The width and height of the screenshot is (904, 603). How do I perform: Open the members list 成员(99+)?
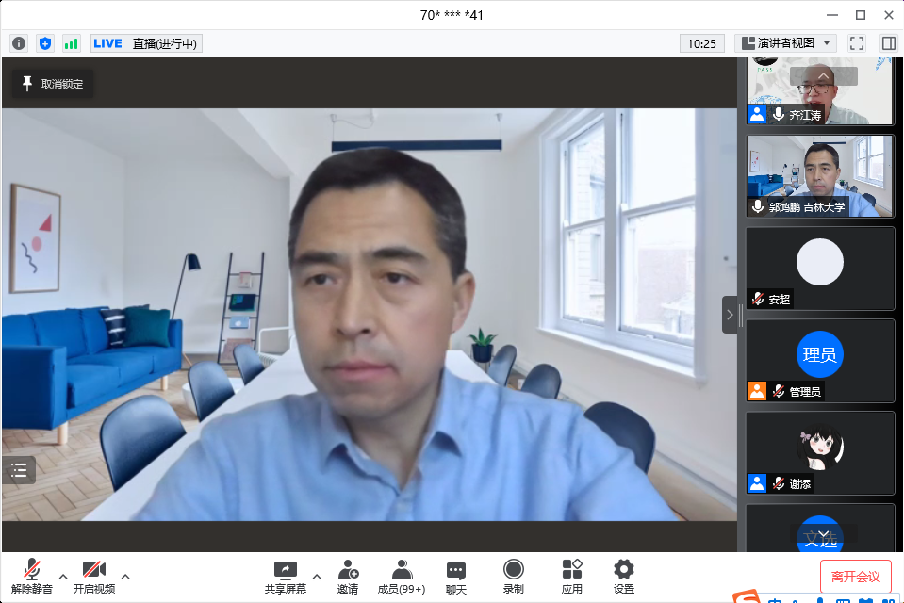pyautogui.click(x=402, y=577)
